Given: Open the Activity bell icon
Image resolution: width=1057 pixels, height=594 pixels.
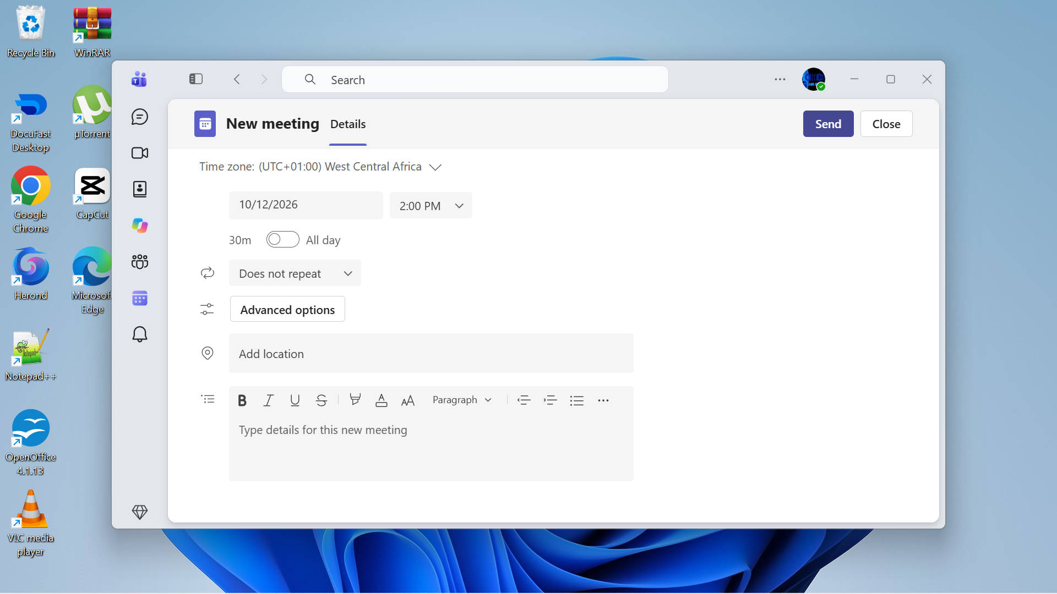Looking at the screenshot, I should pyautogui.click(x=140, y=334).
